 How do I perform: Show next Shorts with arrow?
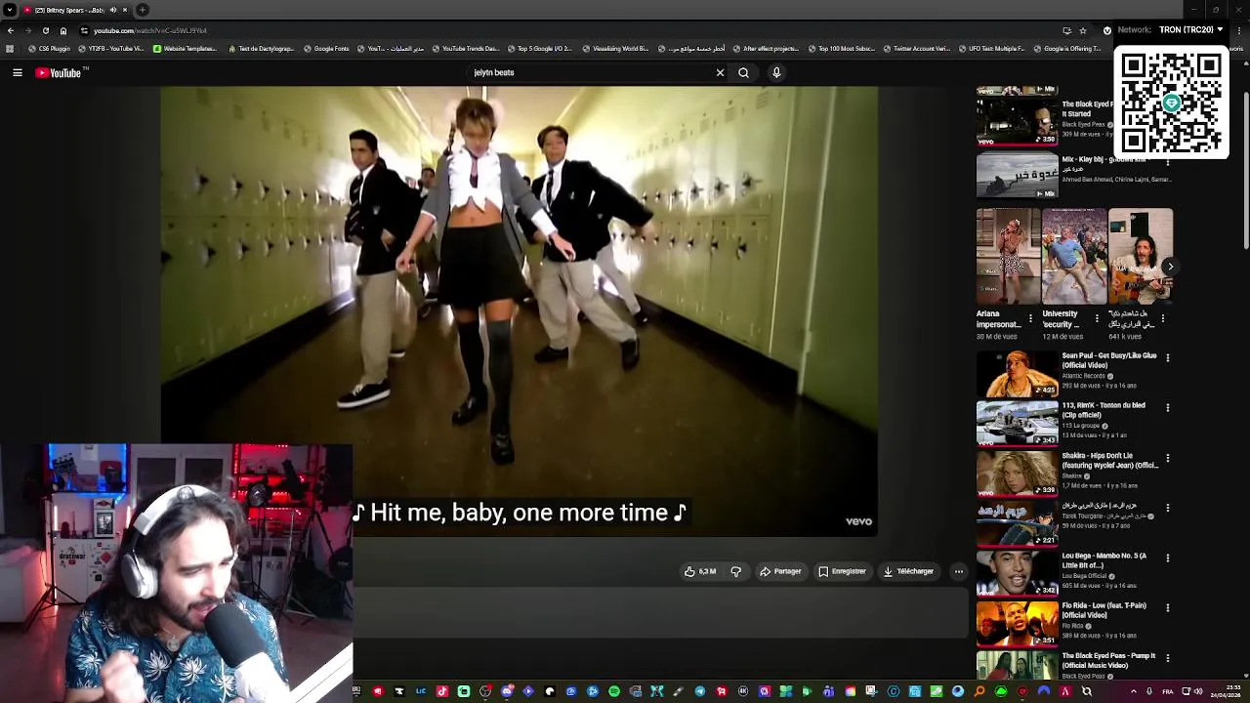[1170, 267]
